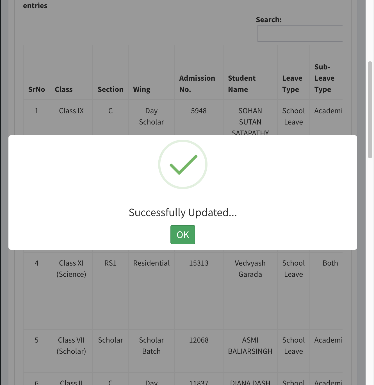Sort by the SrNo column header

tap(37, 89)
